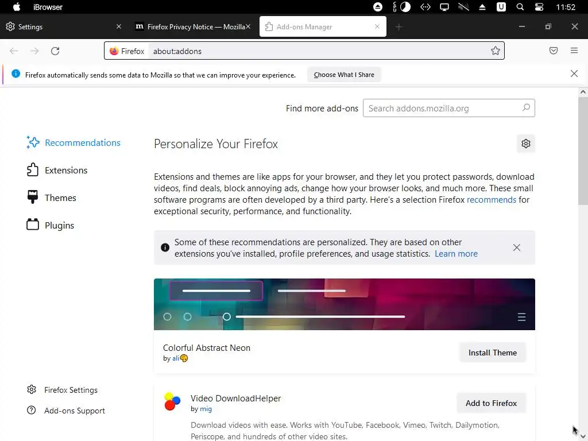This screenshot has width=588, height=441.
Task: Open the Learn more link
Action: point(456,253)
